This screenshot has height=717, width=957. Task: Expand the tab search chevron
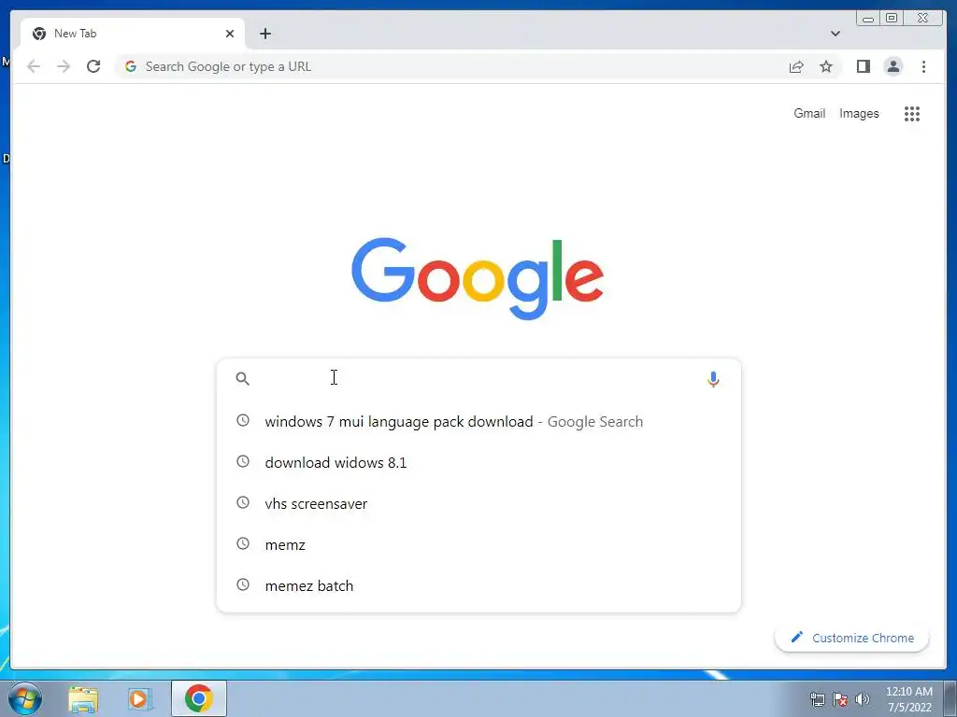[x=835, y=34]
